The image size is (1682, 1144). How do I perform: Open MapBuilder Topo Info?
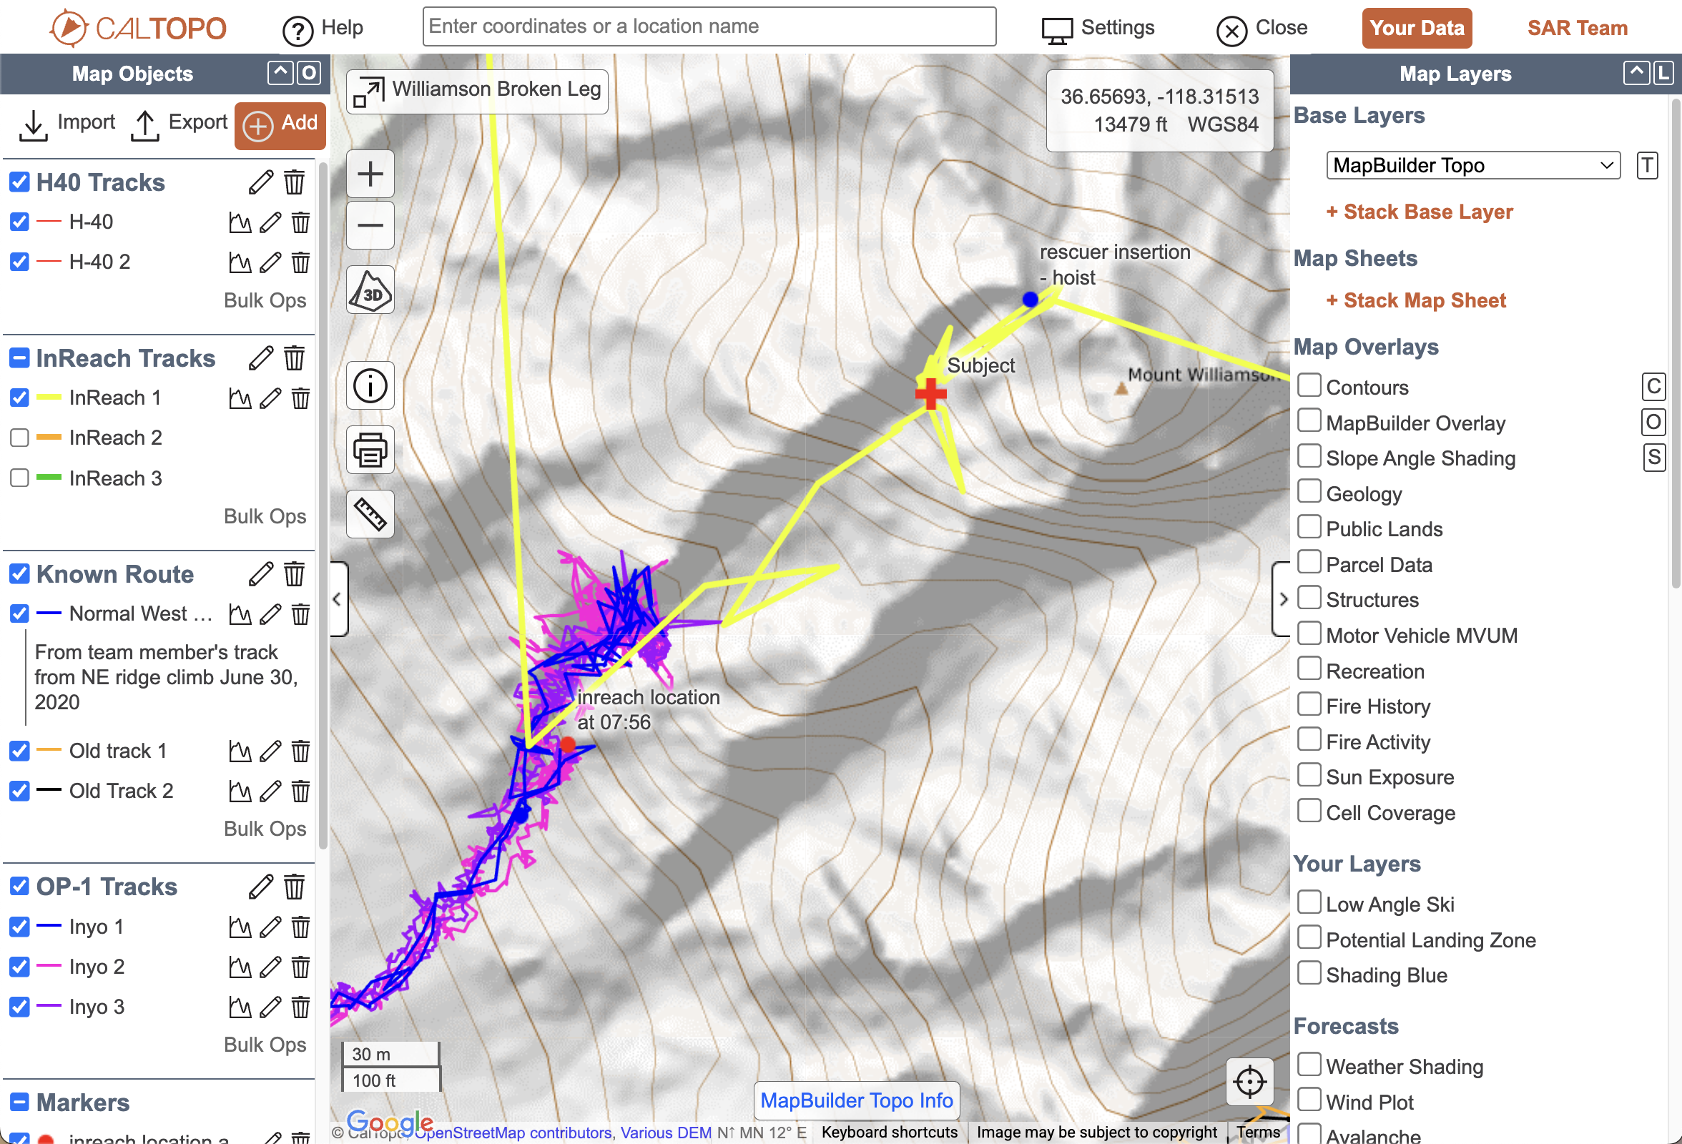coord(856,1100)
